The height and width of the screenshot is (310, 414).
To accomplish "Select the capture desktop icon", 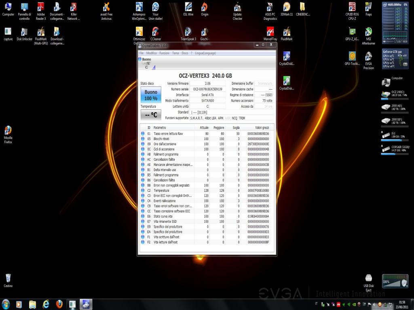I will pyautogui.click(x=8, y=34).
